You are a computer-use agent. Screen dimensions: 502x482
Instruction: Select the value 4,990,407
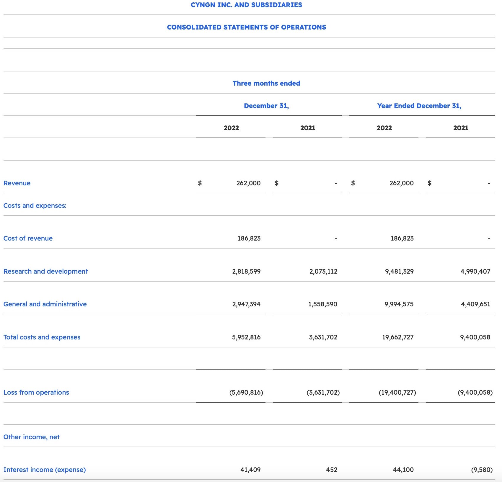(475, 271)
